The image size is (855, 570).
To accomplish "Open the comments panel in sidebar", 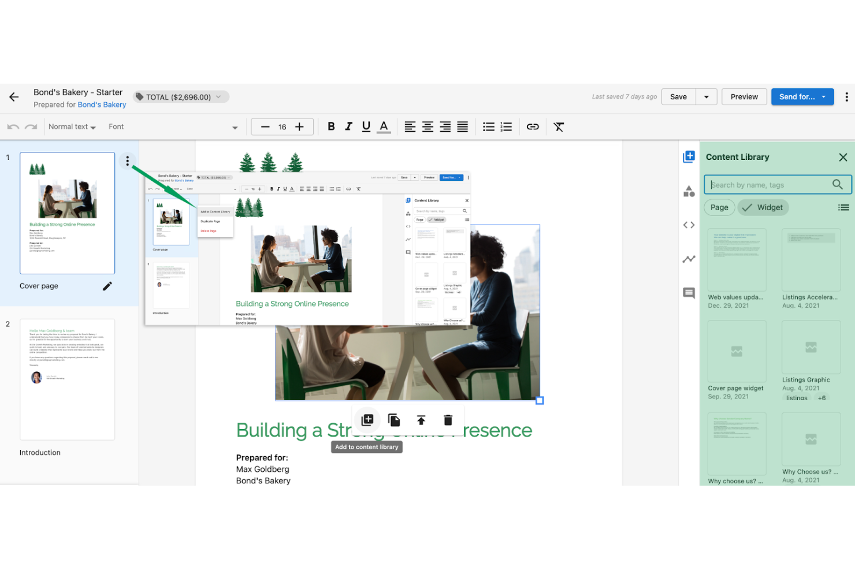I will pyautogui.click(x=689, y=293).
